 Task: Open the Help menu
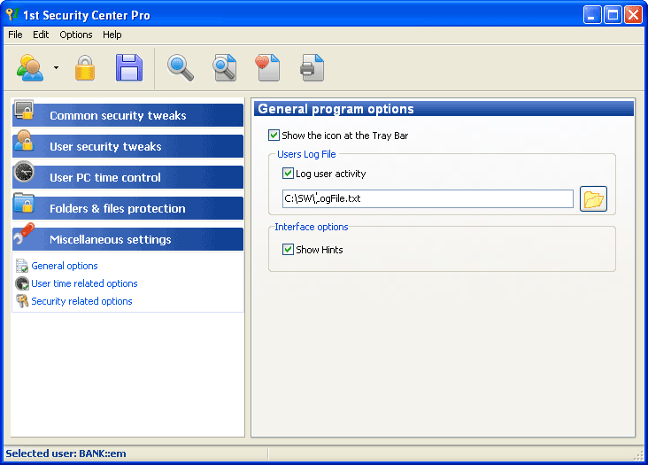[112, 35]
